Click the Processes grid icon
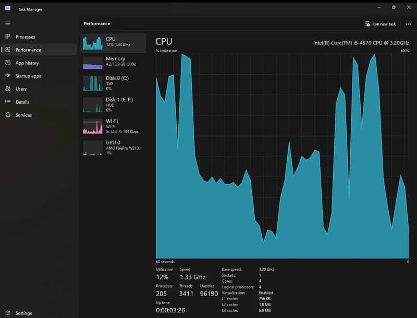Screen dimensions: 417x318 point(8,36)
